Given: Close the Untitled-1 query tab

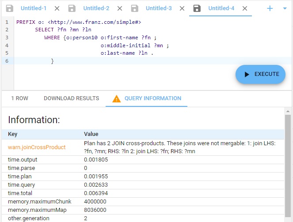Looking at the screenshot, I should [57, 8].
